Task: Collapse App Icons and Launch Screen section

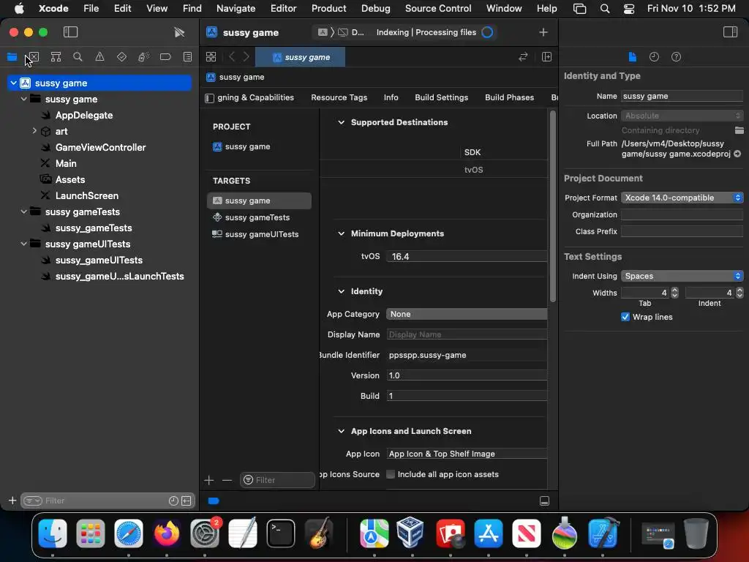Action: click(x=341, y=431)
